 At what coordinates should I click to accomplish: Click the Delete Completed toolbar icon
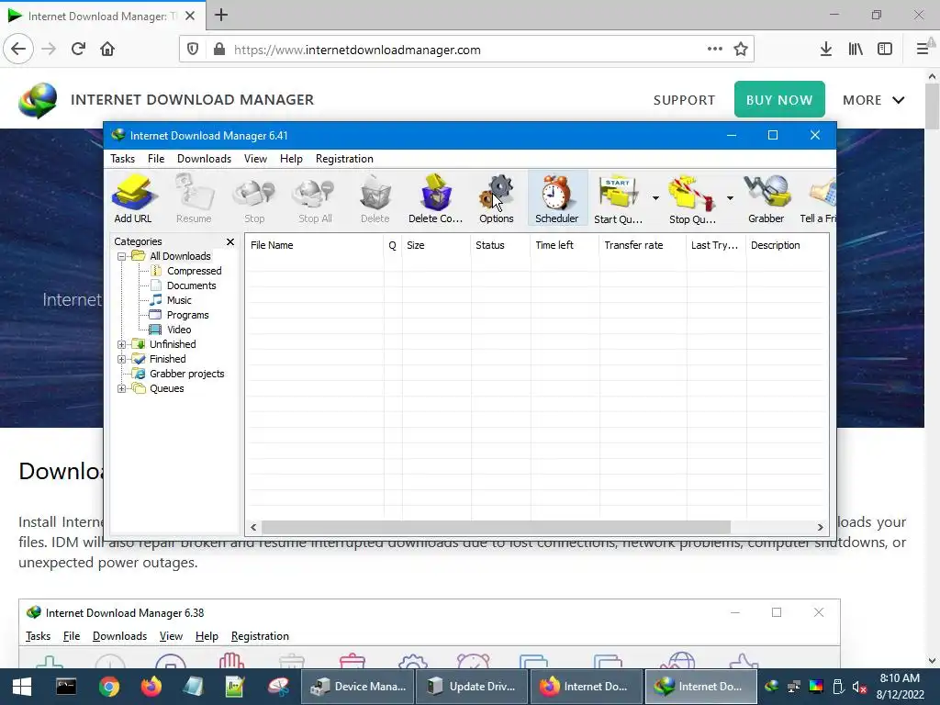pyautogui.click(x=436, y=198)
